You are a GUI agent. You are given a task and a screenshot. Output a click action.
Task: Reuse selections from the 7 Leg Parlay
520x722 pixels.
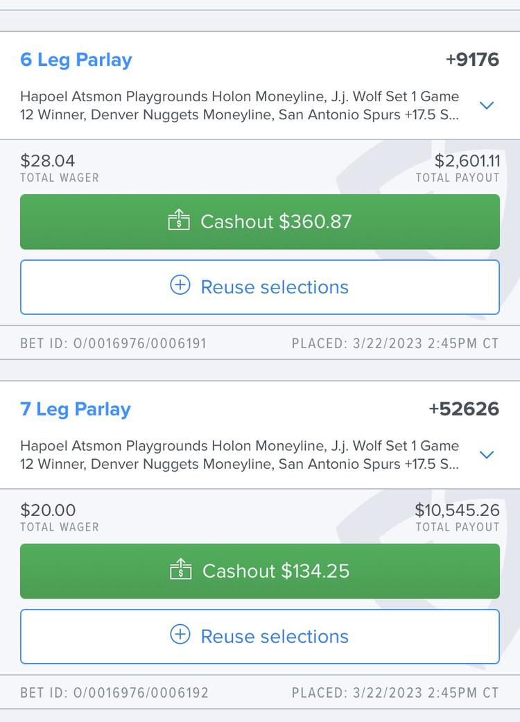[260, 637]
